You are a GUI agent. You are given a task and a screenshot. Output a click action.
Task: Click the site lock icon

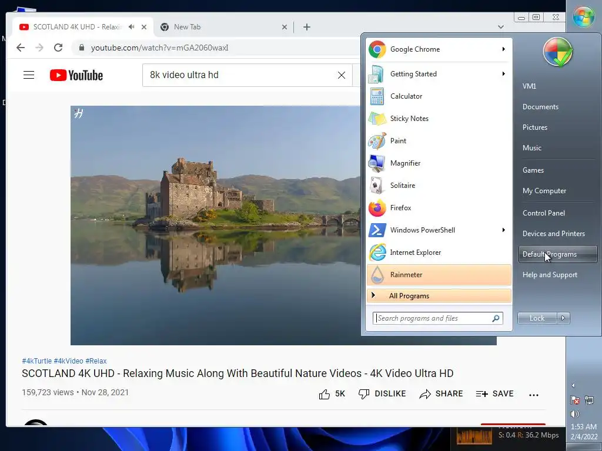(x=81, y=48)
